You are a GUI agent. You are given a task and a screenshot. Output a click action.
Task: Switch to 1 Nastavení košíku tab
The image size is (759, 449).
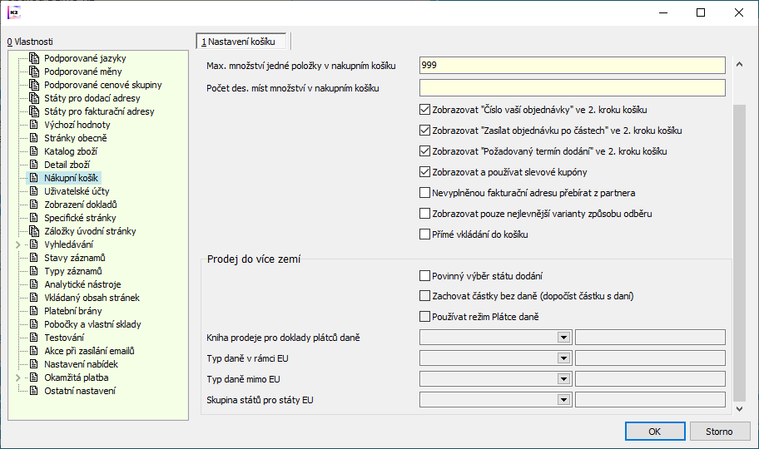241,42
